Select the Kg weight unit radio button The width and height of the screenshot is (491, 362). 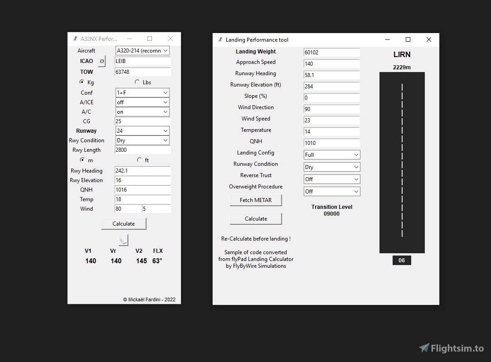click(x=82, y=82)
